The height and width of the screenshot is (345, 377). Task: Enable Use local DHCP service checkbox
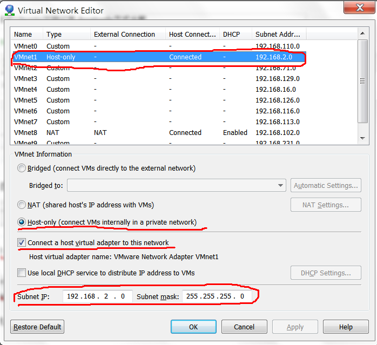22,273
